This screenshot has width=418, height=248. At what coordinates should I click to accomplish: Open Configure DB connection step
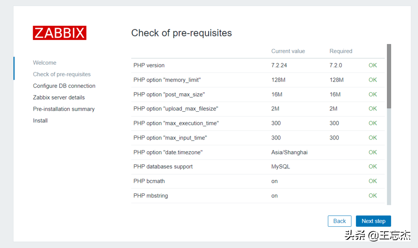coord(64,86)
